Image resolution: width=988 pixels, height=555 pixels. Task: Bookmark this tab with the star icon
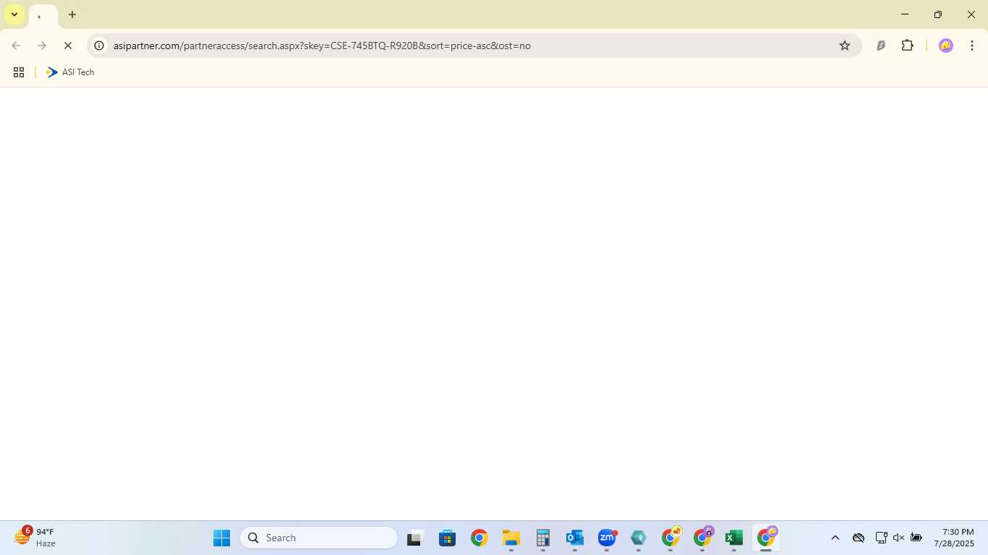[845, 46]
